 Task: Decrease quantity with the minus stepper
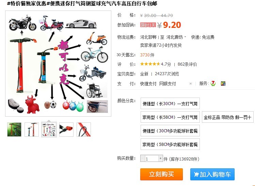click(142, 158)
